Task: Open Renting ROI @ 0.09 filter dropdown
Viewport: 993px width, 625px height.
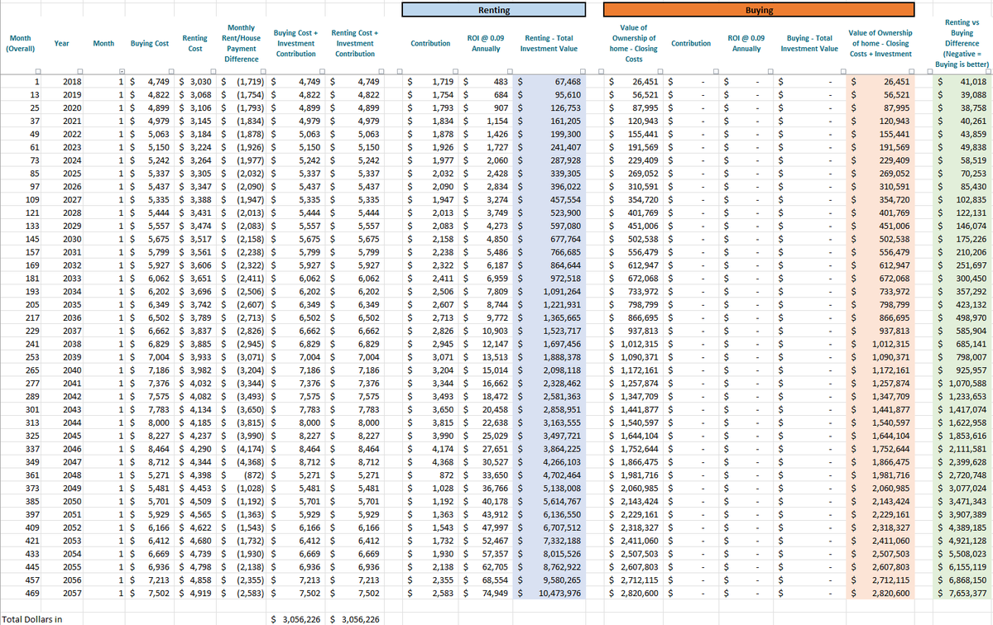Action: (508, 70)
